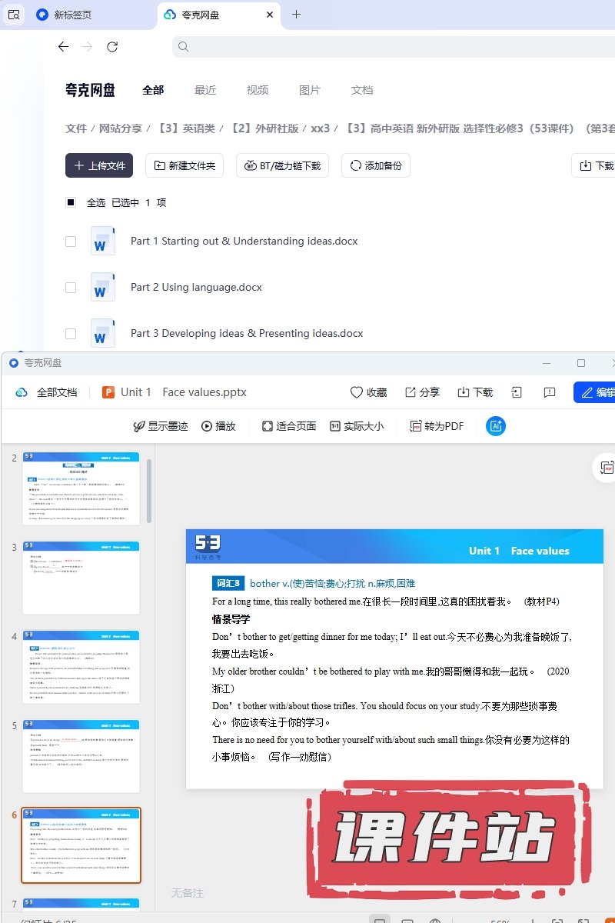This screenshot has width=615, height=923.
Task: Click the 上传文件 upload button
Action: [99, 165]
